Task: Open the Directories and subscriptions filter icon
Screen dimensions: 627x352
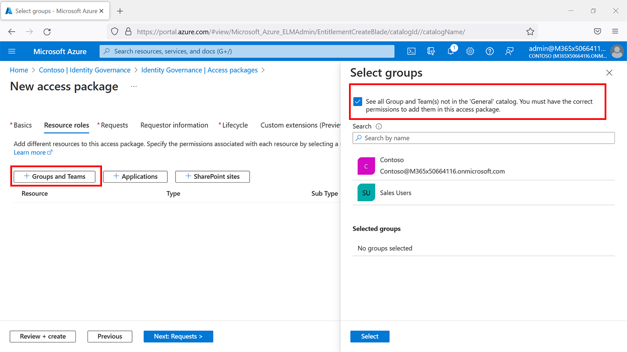Action: pos(431,51)
